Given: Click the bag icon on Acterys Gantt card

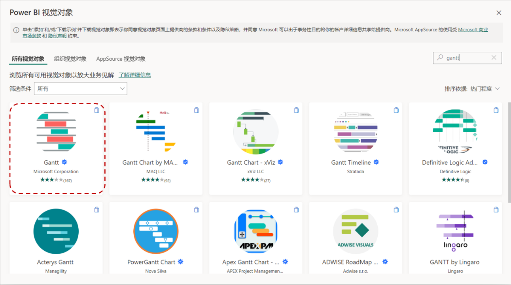Looking at the screenshot, I should [x=97, y=210].
